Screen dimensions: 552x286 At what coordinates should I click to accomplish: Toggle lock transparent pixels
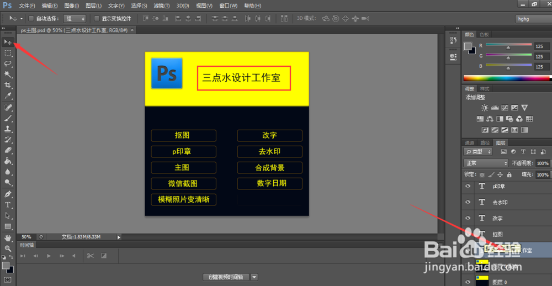(x=482, y=174)
